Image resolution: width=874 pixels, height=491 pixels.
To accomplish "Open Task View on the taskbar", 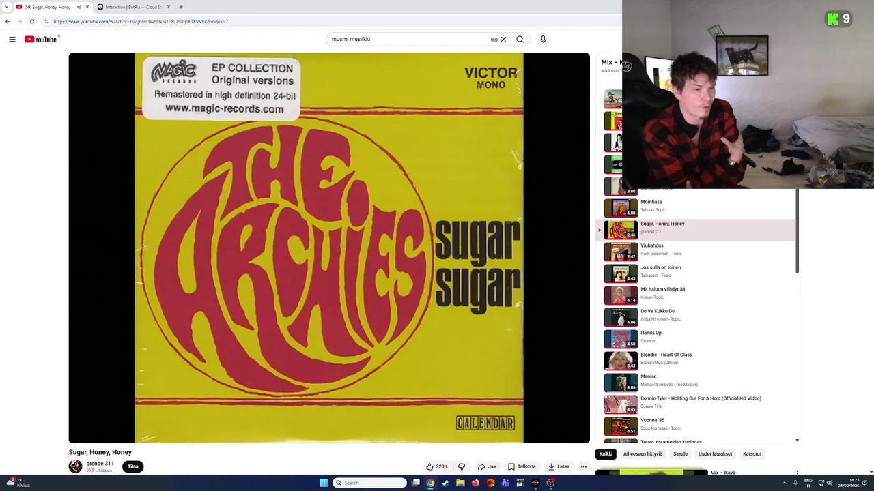I will tap(415, 483).
